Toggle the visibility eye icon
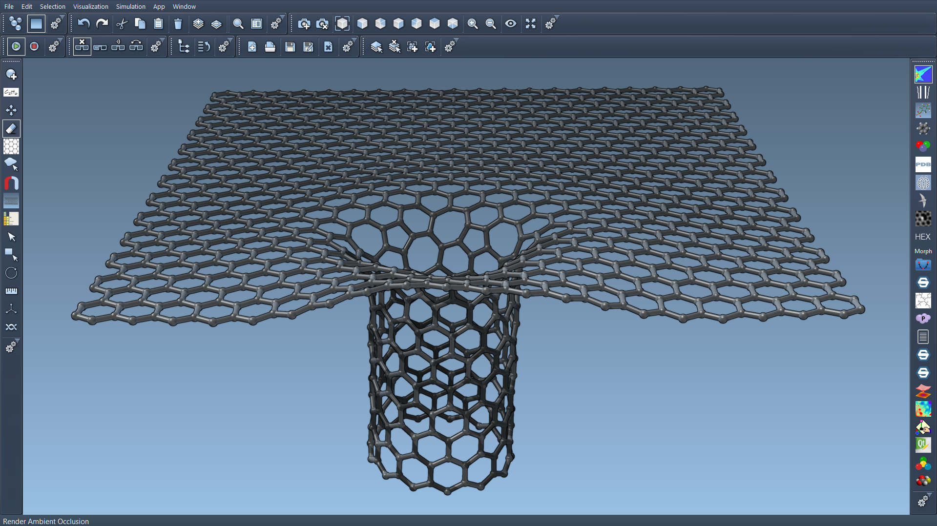 510,24
